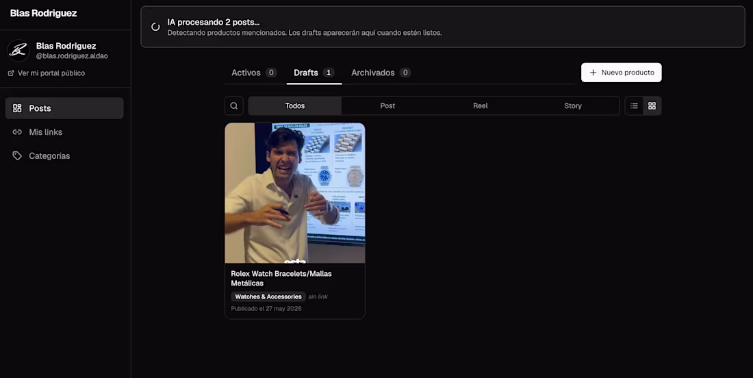Screen dimensions: 753x378
Task: Click the Categorías tag icon
Action: coord(17,155)
